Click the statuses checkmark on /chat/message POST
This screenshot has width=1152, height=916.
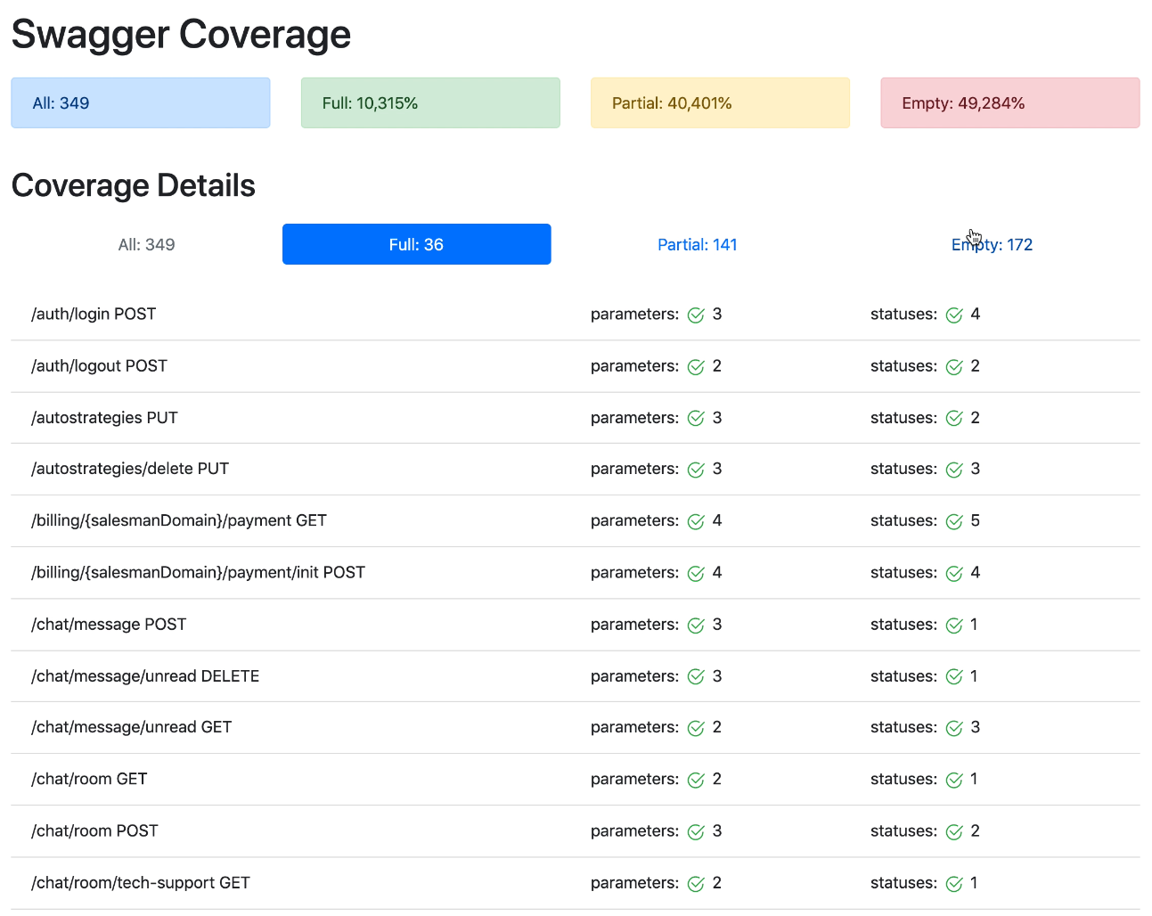[954, 625]
